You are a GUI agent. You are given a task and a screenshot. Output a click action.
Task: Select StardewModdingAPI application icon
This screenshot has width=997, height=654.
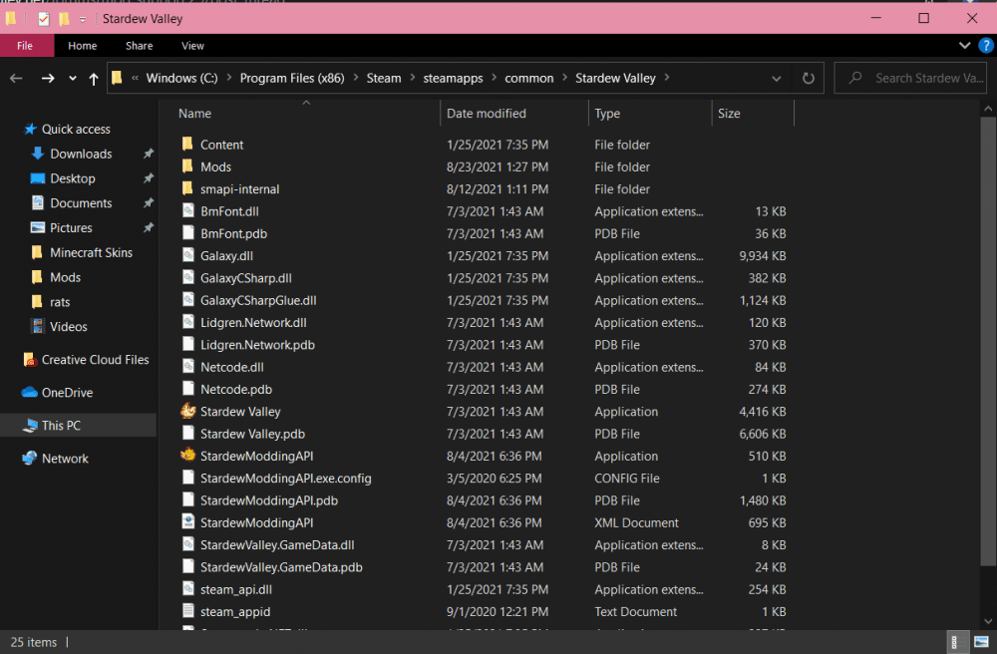coord(187,455)
